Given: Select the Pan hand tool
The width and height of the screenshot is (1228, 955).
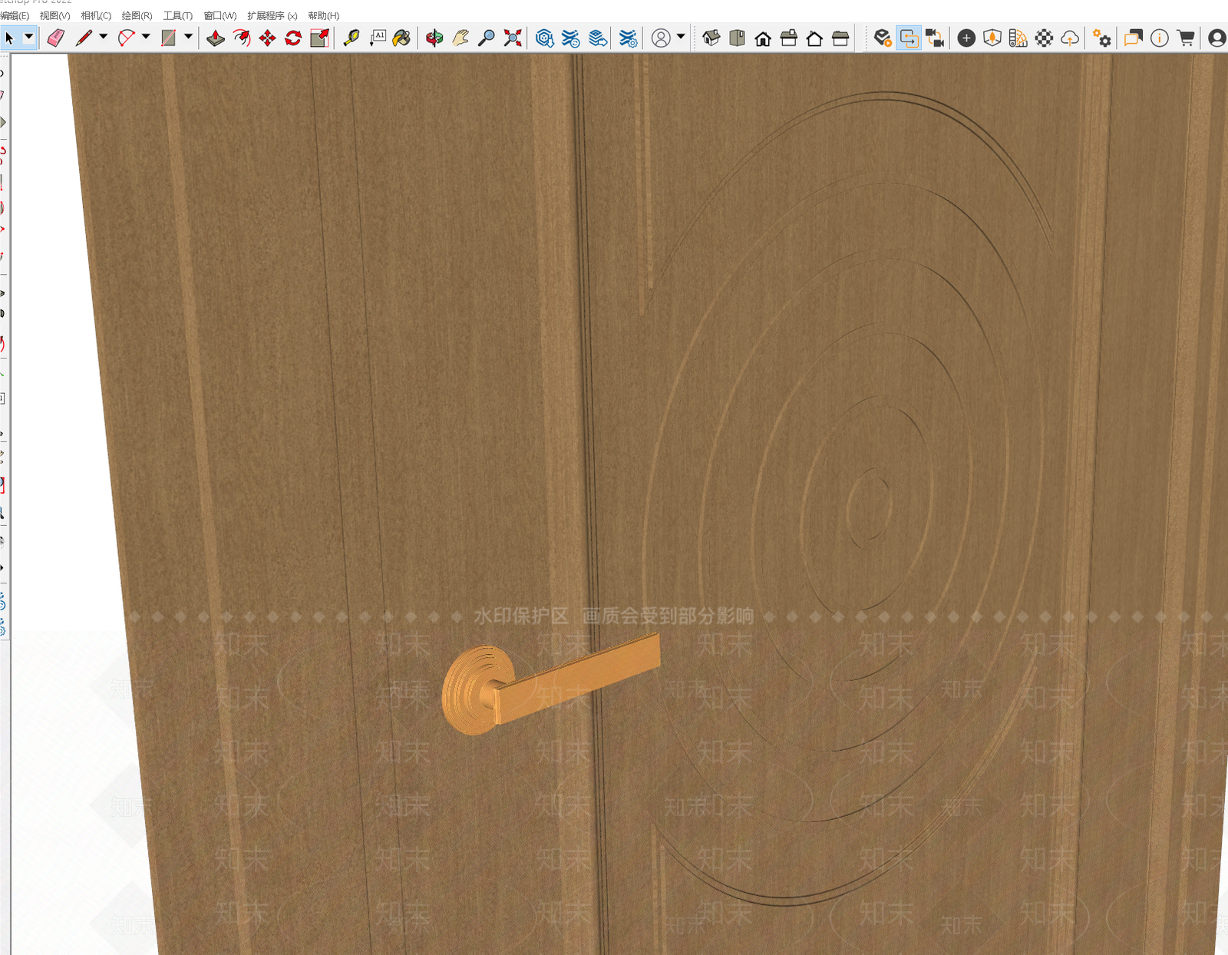Looking at the screenshot, I should tap(460, 38).
